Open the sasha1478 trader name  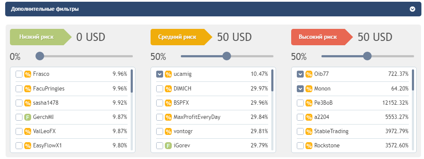[46, 103]
